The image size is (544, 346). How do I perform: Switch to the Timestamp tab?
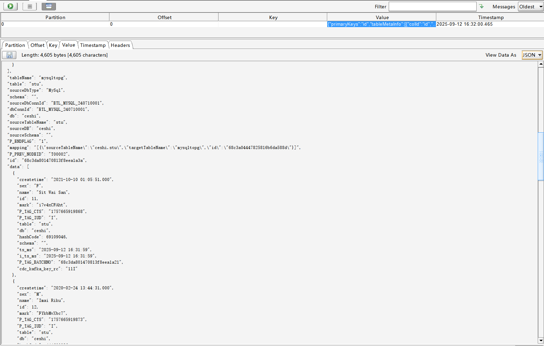point(93,45)
